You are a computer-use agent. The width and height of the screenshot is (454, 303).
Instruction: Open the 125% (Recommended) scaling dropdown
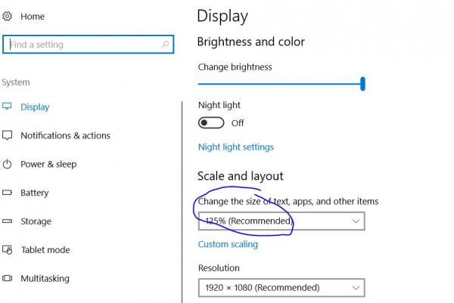[281, 221]
